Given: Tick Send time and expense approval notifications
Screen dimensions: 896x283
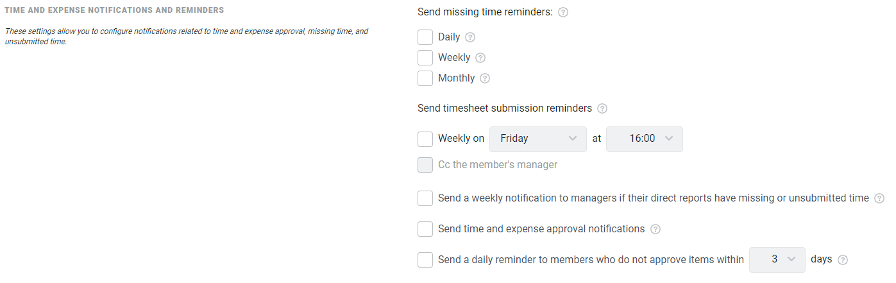Looking at the screenshot, I should click(x=425, y=229).
